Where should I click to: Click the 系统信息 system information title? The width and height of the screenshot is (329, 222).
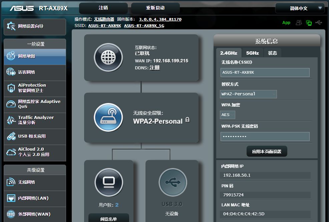coord(267,41)
